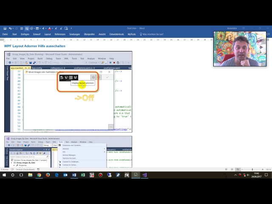This screenshot has width=272, height=204.
Task: Click the 'Was möchten Sie tun?' search box
Action: point(152,34)
